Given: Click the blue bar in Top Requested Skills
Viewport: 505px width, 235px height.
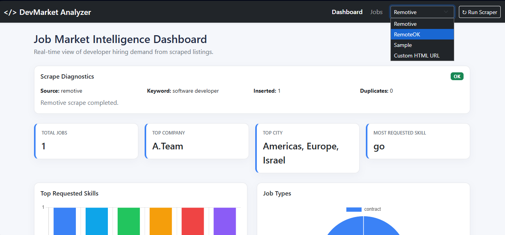Looking at the screenshot, I should tap(64, 221).
